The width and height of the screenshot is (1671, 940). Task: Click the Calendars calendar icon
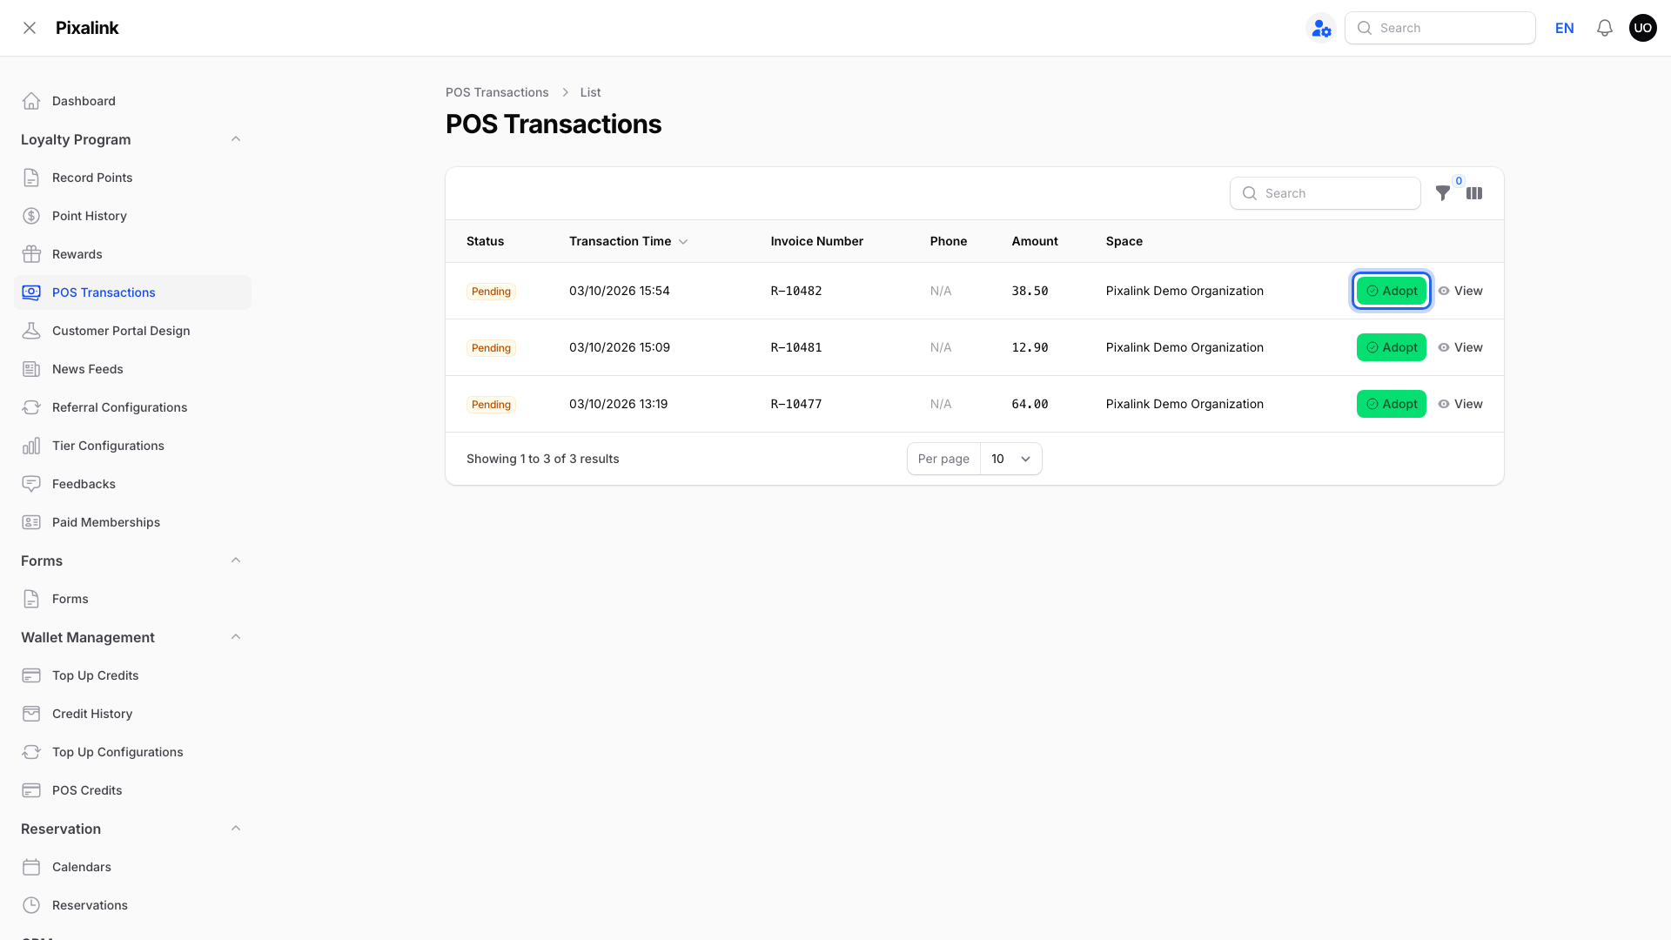pos(31,867)
